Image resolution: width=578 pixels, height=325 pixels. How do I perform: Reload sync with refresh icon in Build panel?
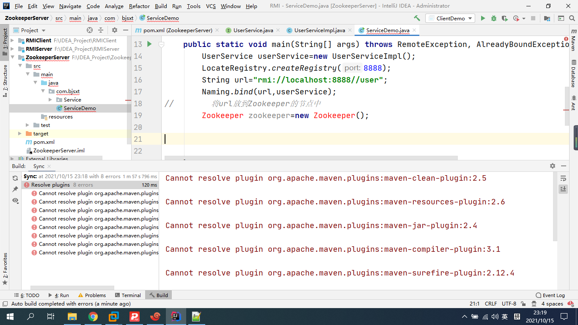pos(15,178)
